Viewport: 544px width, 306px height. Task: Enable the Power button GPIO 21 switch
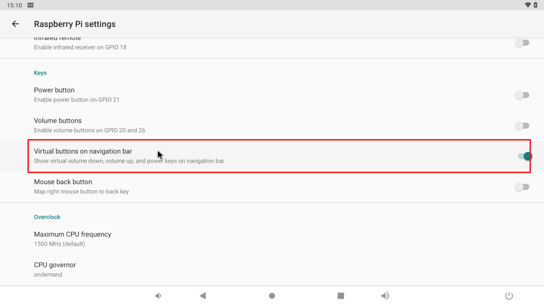522,95
